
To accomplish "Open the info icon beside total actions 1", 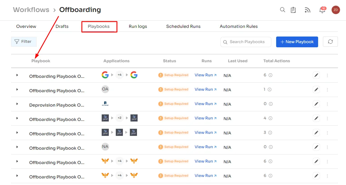I will point(270,90).
